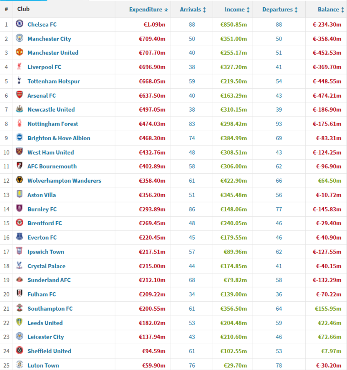
Task: Sort table by Departures column
Action: pyautogui.click(x=280, y=9)
